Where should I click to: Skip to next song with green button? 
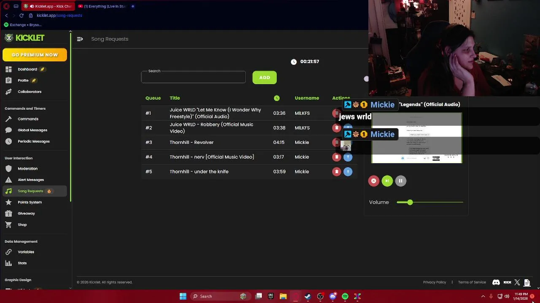click(x=387, y=181)
